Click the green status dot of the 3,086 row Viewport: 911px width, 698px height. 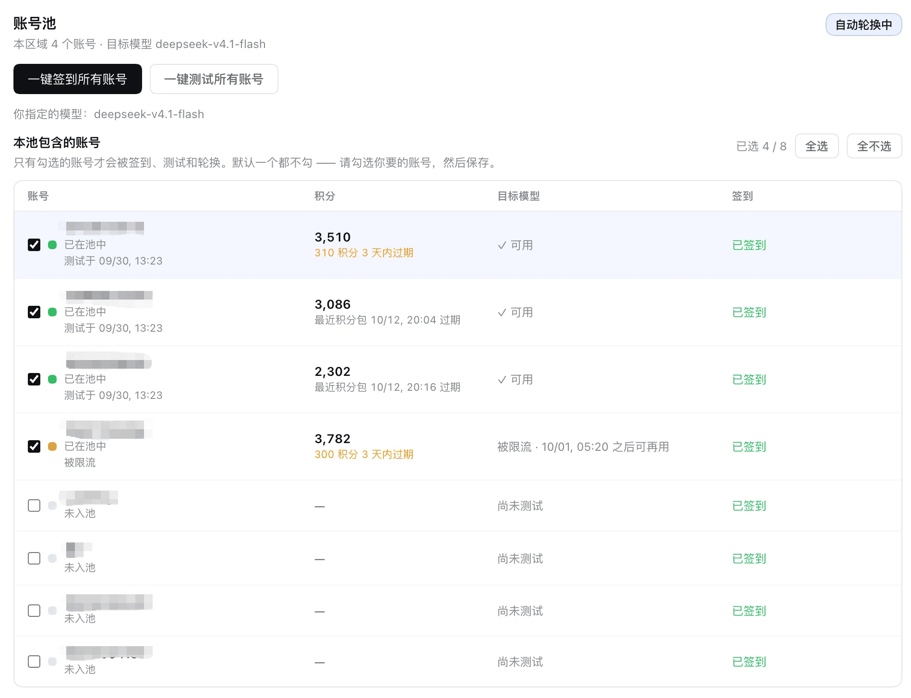[52, 312]
